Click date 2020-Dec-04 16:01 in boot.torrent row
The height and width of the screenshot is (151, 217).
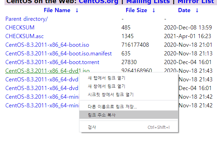point(188,62)
